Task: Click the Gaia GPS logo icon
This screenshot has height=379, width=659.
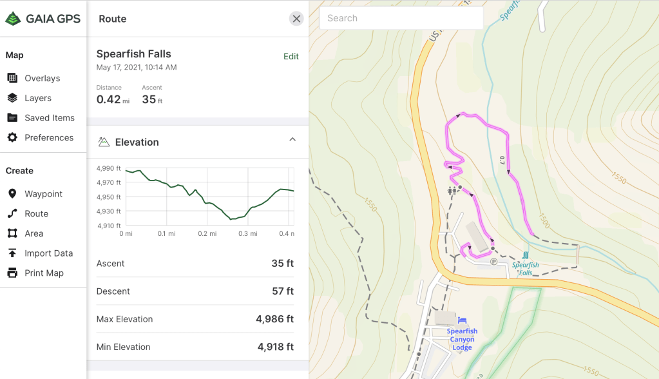Action: [x=13, y=19]
